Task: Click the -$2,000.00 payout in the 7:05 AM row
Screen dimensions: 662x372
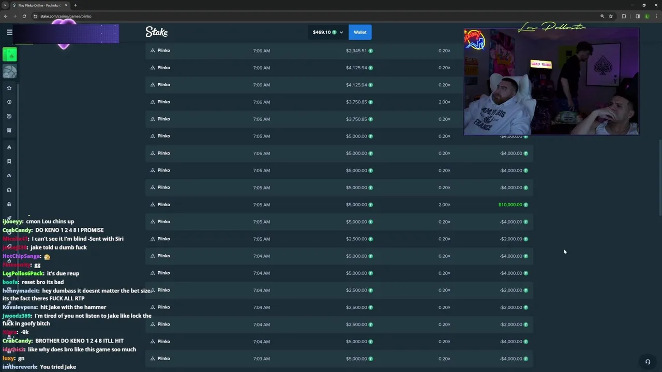Action: point(511,239)
